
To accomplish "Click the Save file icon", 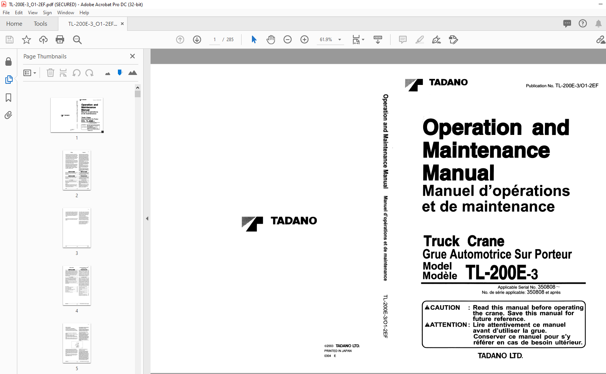I will point(10,40).
